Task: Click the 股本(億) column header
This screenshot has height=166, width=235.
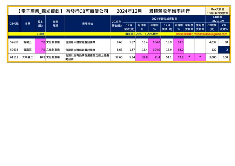Action: coord(40,23)
